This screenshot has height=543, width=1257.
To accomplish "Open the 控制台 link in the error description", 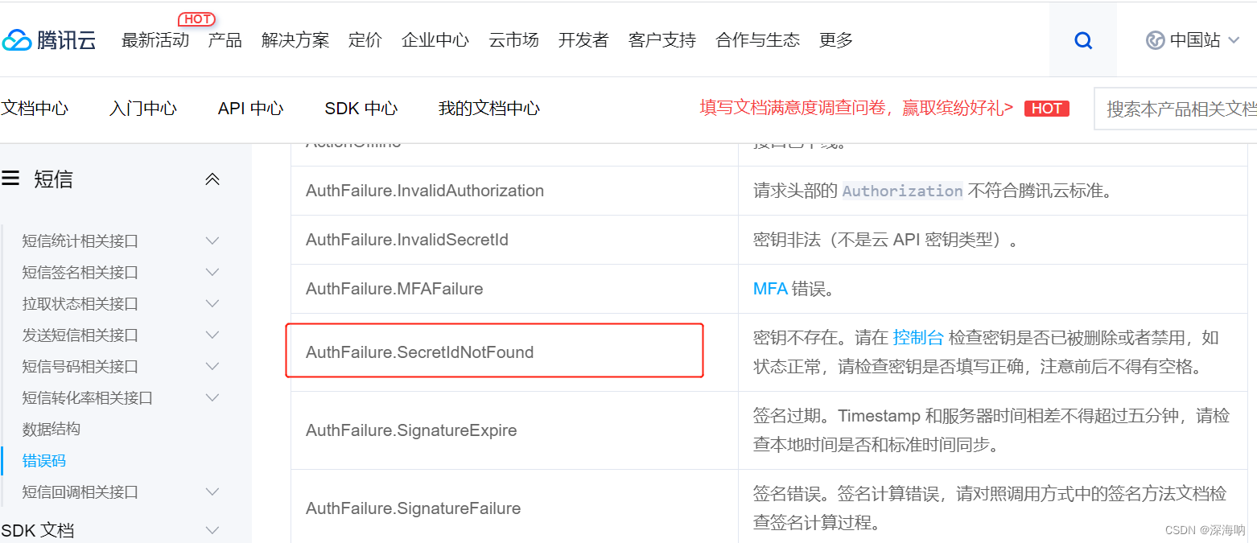I will click(918, 336).
